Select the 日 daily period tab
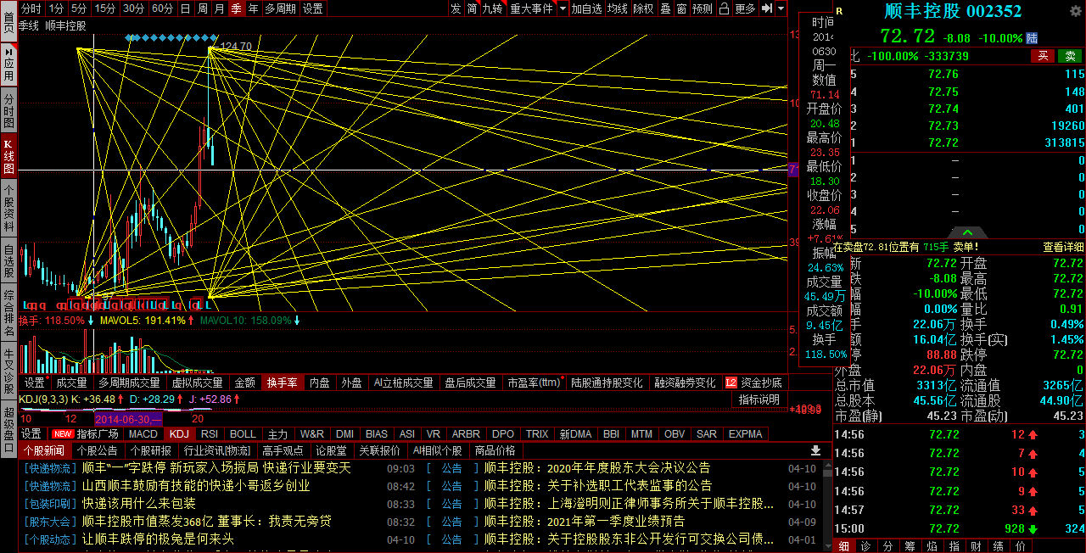The image size is (1086, 553). tap(185, 8)
